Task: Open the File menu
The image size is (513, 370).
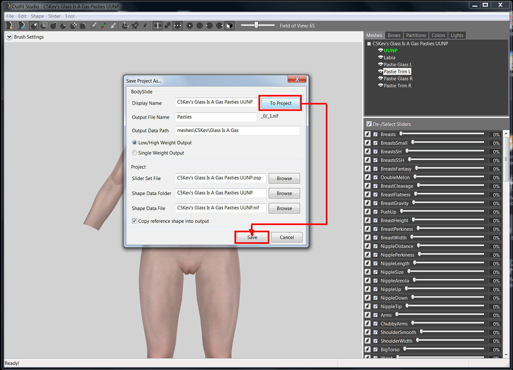Action: coord(10,16)
